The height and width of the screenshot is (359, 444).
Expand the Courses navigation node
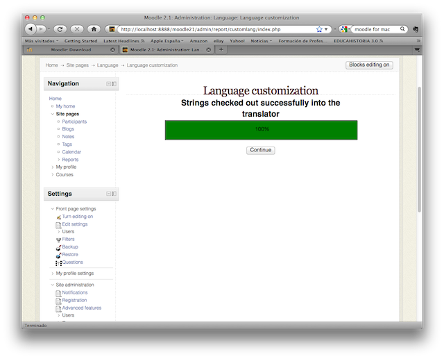64,175
